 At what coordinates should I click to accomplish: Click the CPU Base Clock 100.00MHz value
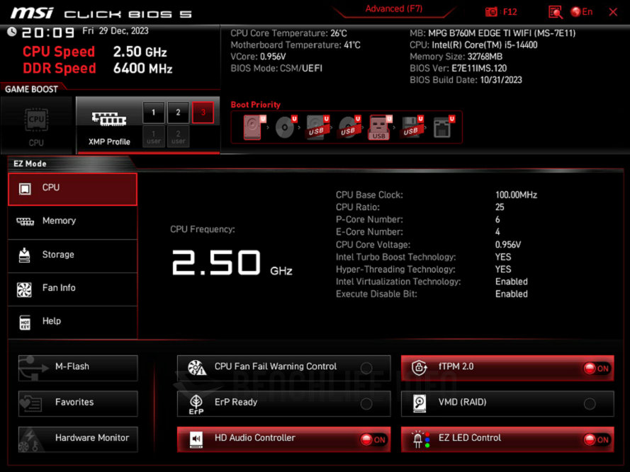coord(516,195)
